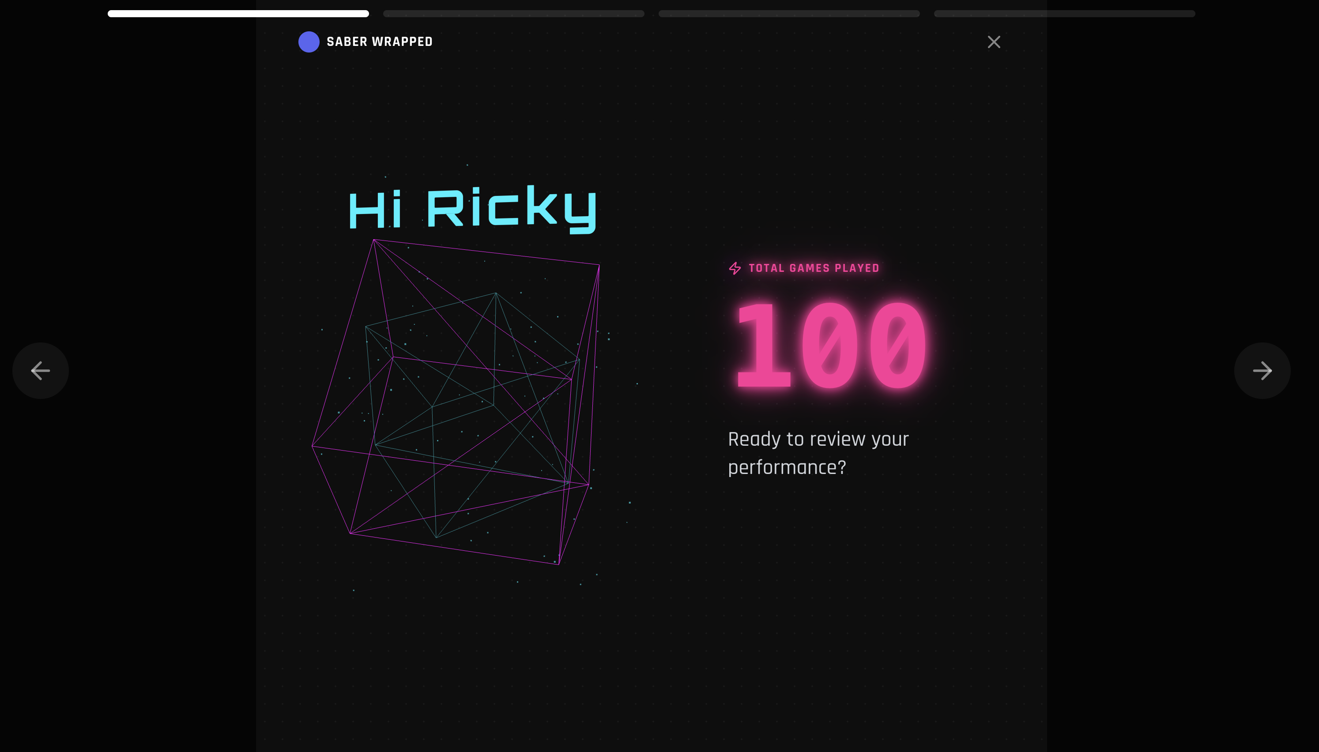1319x752 pixels.
Task: Jump to the fourth story progress segment
Action: (1064, 14)
